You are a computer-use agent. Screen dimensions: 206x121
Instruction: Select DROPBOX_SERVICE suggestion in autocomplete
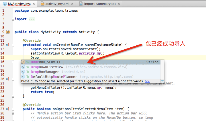[x=91, y=62]
